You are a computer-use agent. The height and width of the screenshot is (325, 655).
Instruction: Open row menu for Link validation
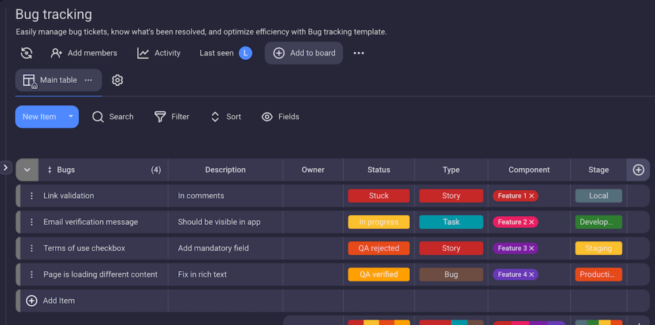pyautogui.click(x=31, y=196)
